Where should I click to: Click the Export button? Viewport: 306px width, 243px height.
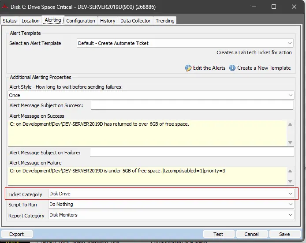17,234
